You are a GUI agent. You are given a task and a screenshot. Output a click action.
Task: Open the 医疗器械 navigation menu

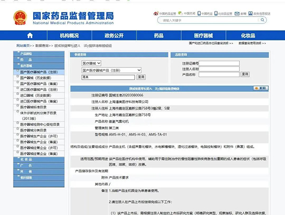204,35
